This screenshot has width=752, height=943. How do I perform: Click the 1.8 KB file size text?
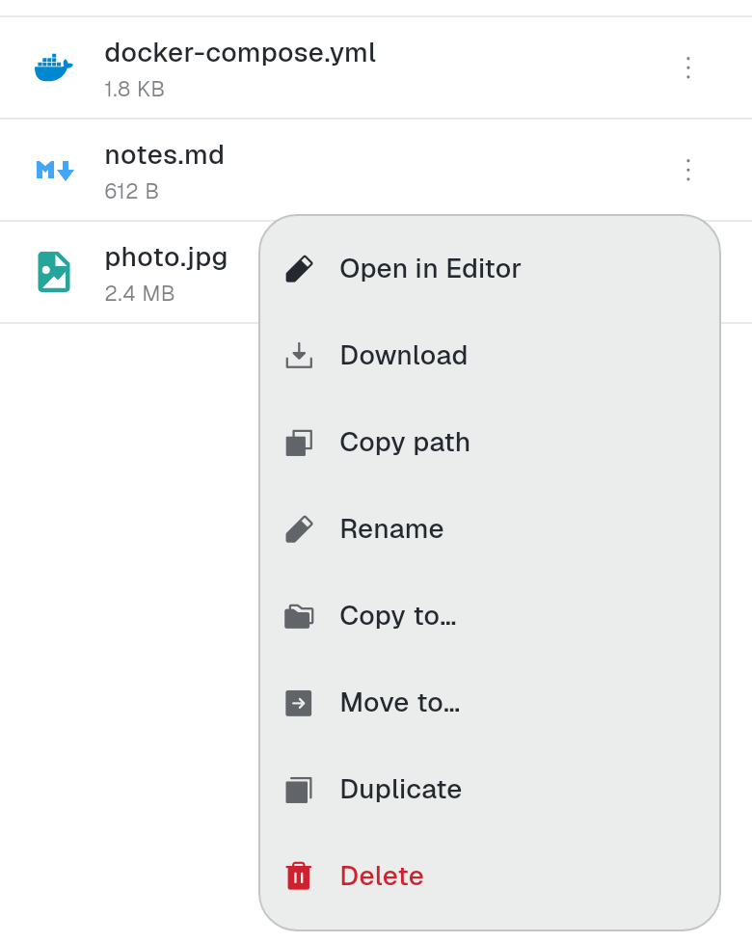pos(134,89)
